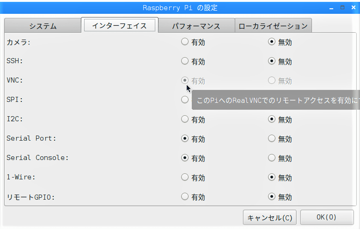This screenshot has height=231, width=360.
Task: Select 有効 for Serial Port
Action: (185, 138)
